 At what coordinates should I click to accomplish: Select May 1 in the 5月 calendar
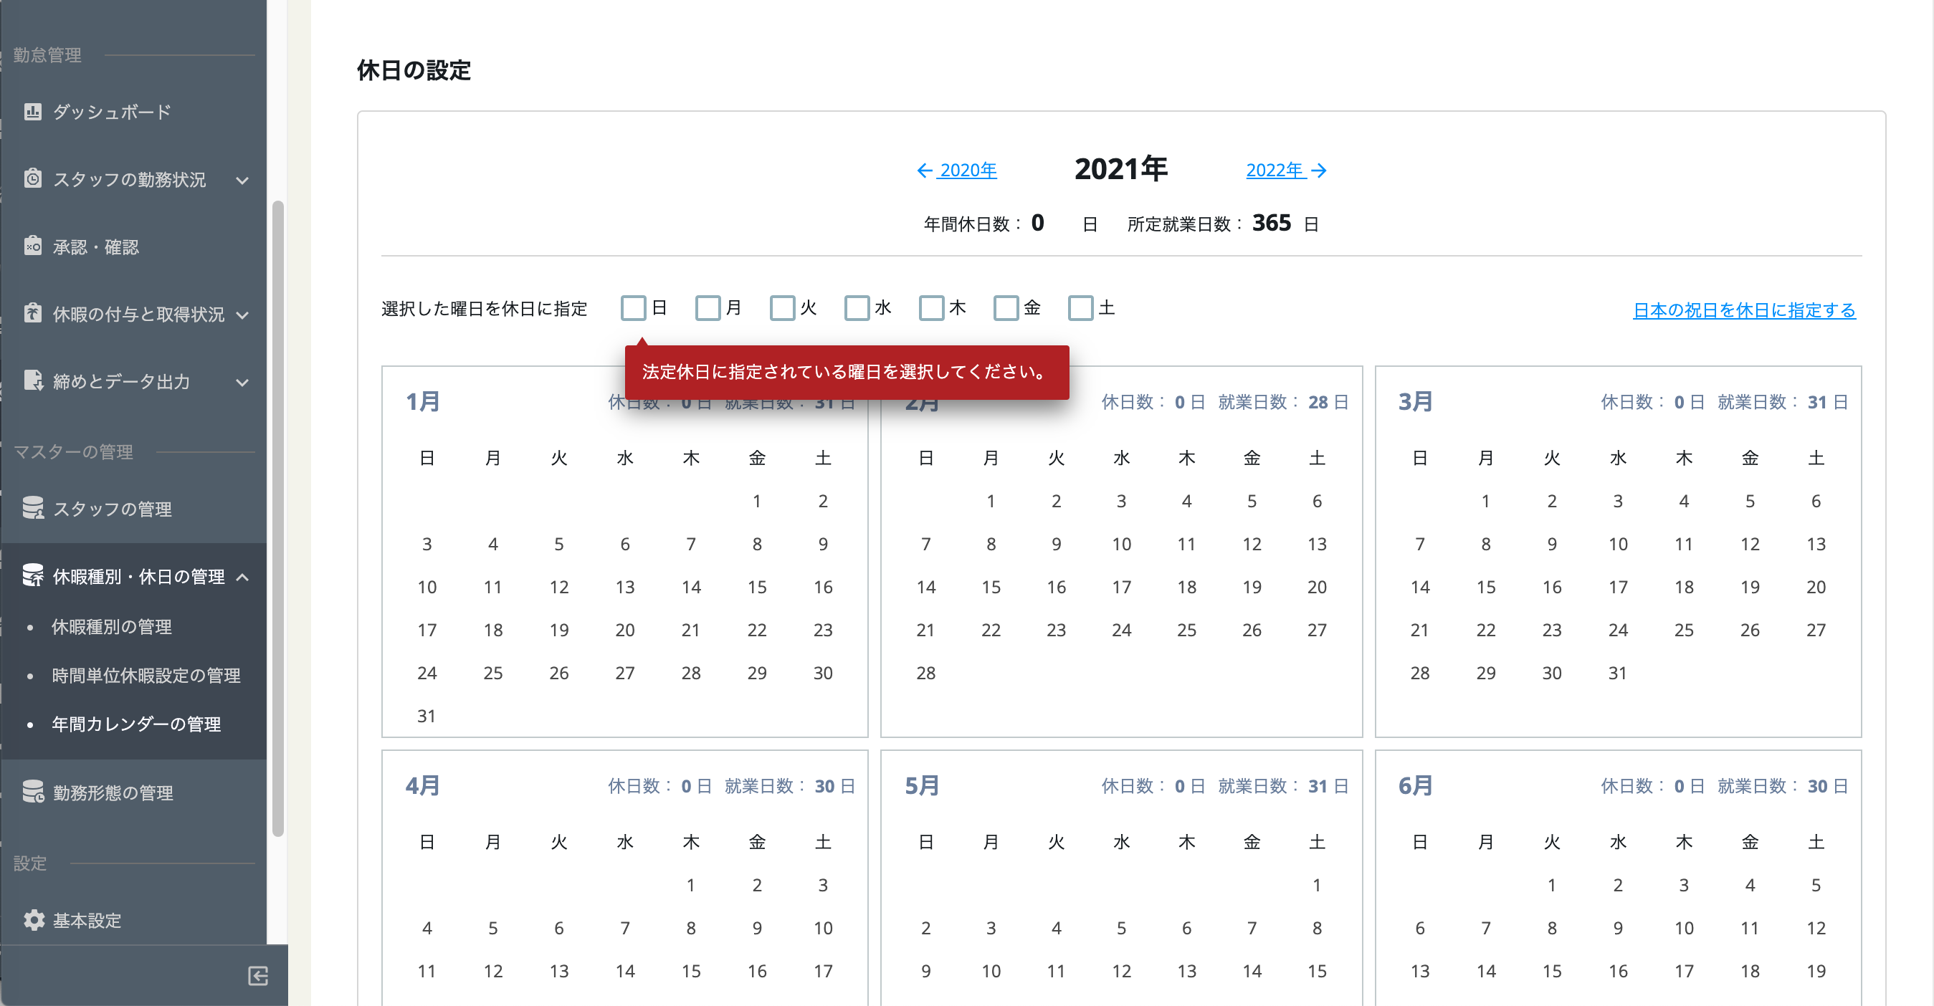point(1317,884)
